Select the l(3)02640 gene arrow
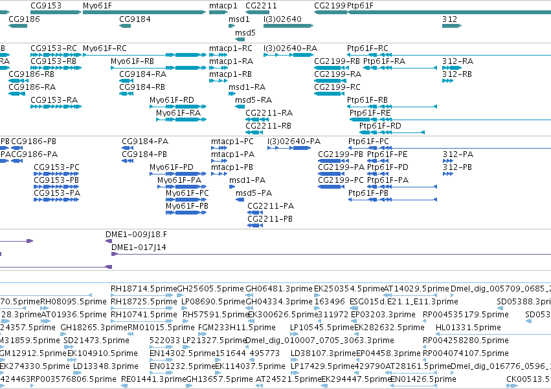Image resolution: width=551 pixels, height=389 pixels. click(289, 26)
